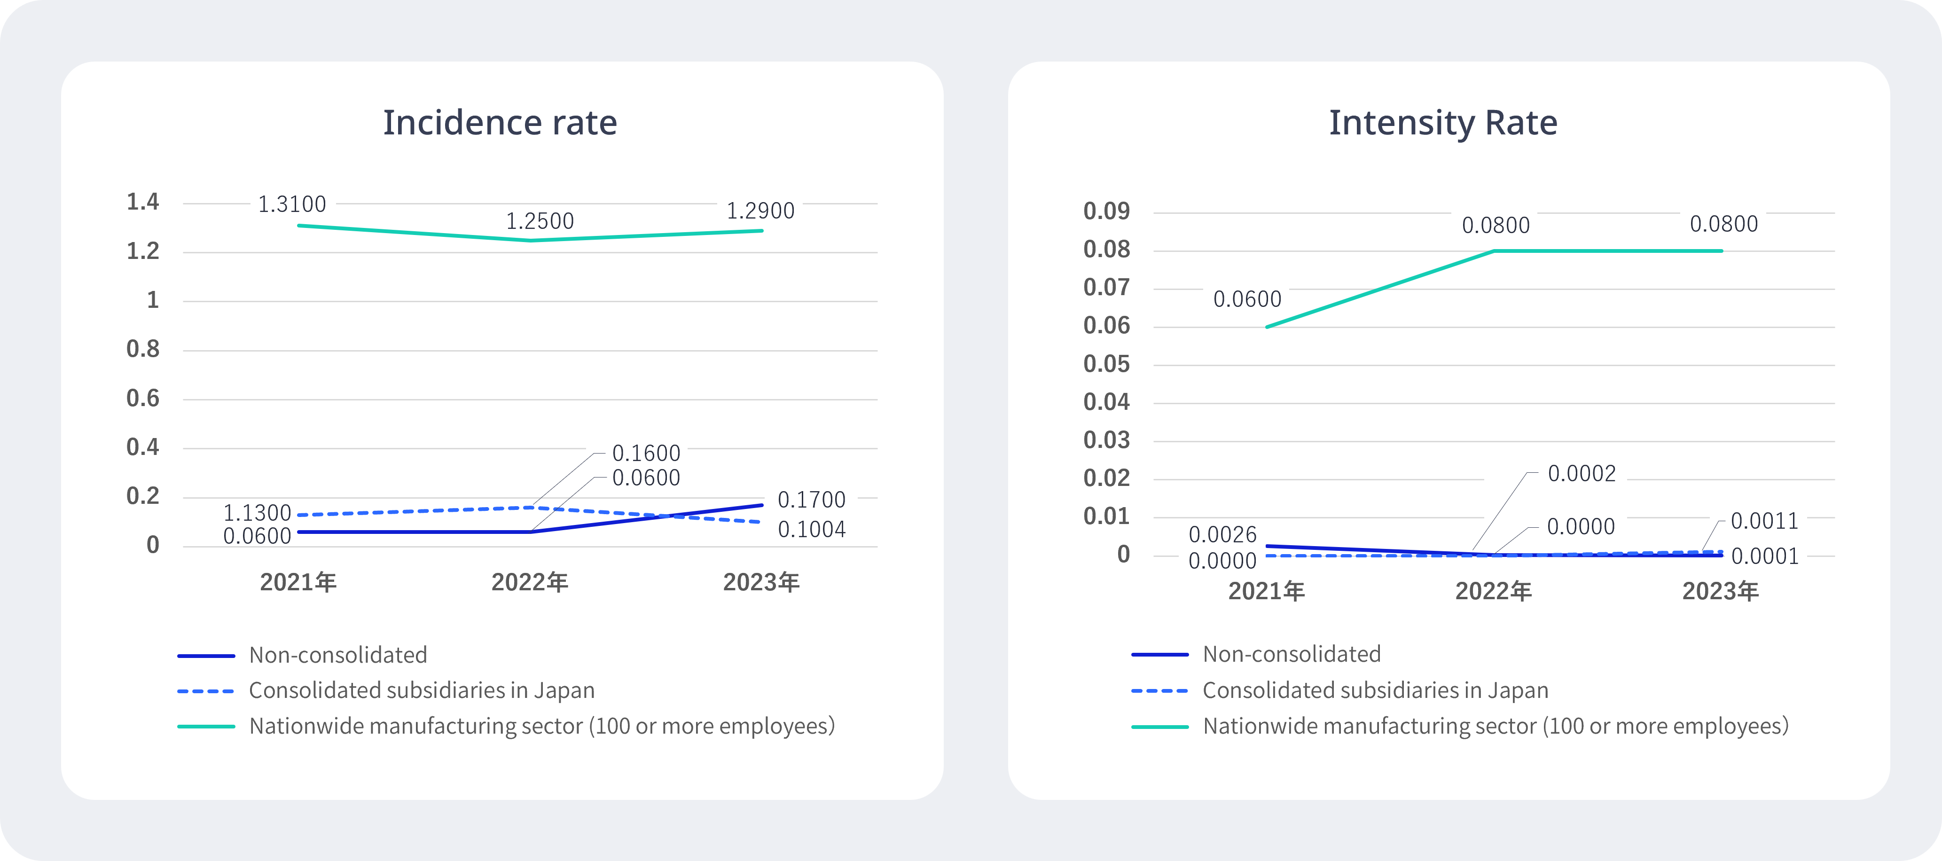Select the 0.1600 callout label
Viewport: 1942px width, 861px height.
pyautogui.click(x=646, y=453)
